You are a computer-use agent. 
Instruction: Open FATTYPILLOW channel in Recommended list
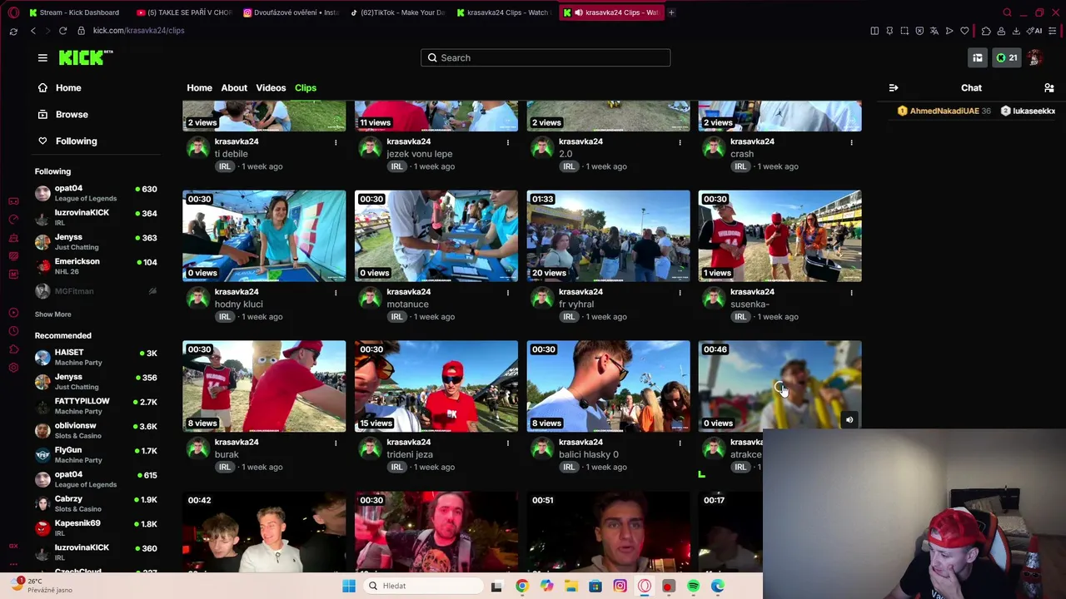[x=96, y=406]
